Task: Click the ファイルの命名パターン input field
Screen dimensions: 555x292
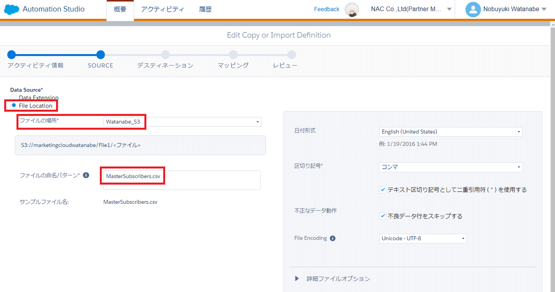Action: tap(182, 180)
